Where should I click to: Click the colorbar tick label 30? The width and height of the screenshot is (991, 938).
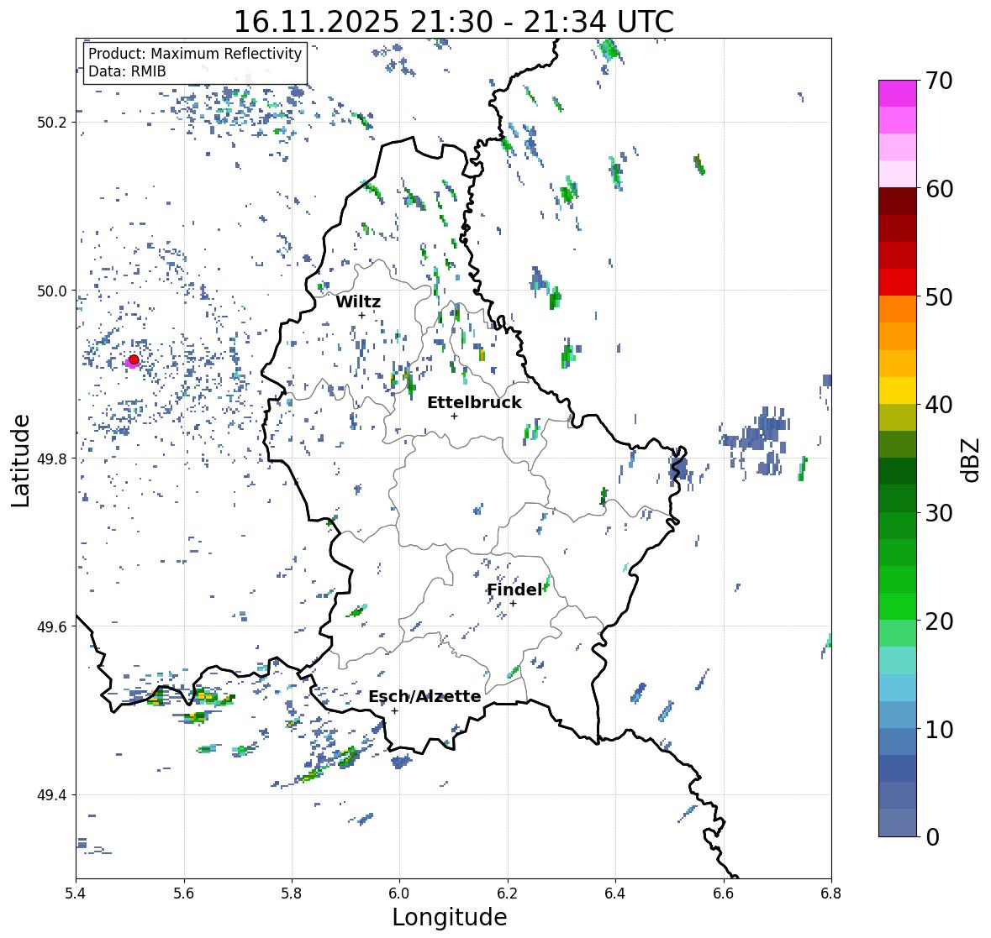(x=939, y=513)
